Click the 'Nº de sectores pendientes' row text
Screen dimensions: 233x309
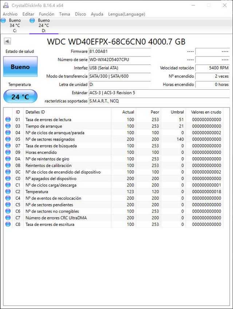[x=49, y=205]
